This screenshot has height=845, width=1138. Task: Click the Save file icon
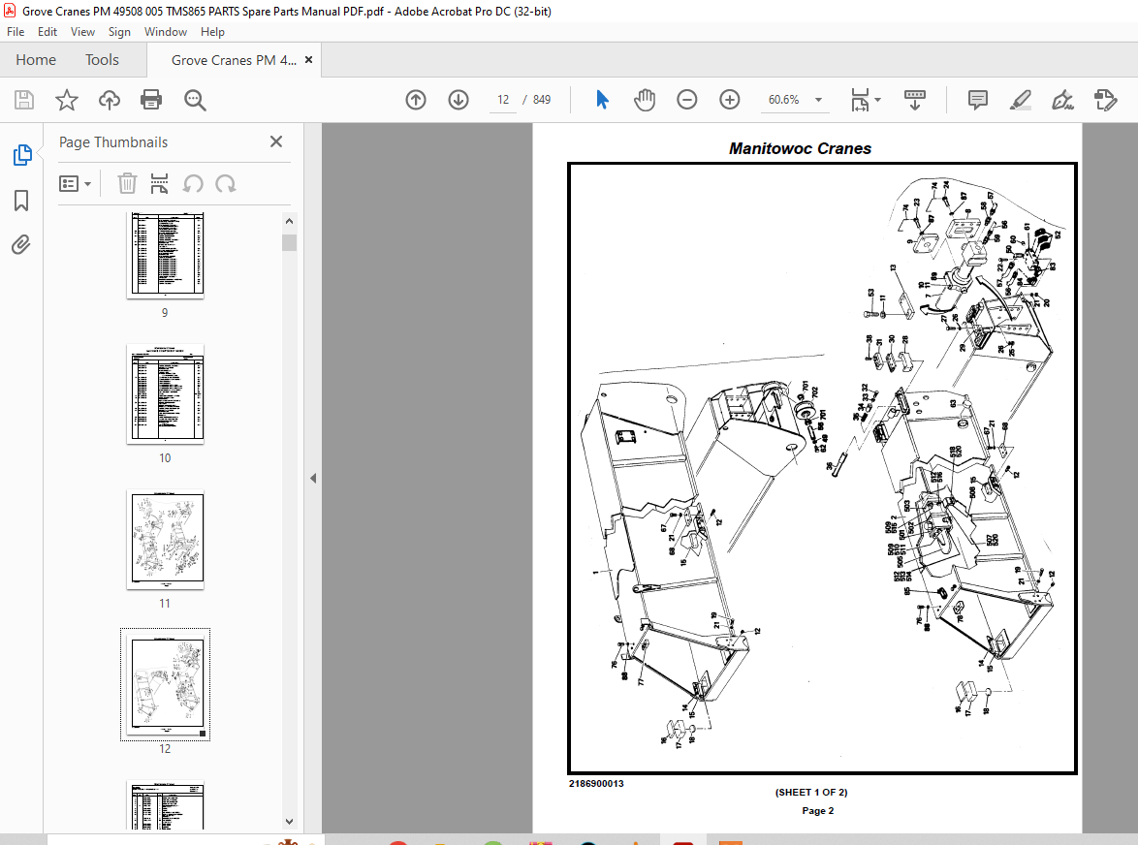[x=24, y=100]
